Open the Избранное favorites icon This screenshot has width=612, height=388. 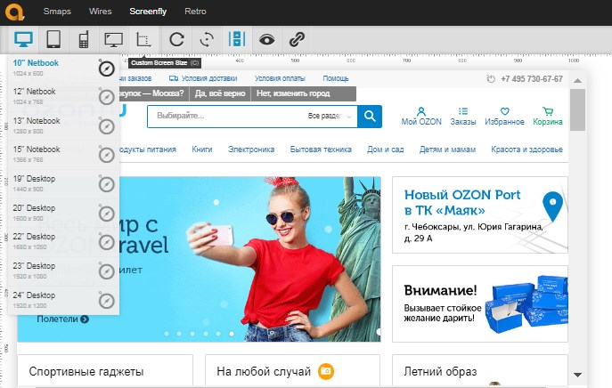point(504,117)
